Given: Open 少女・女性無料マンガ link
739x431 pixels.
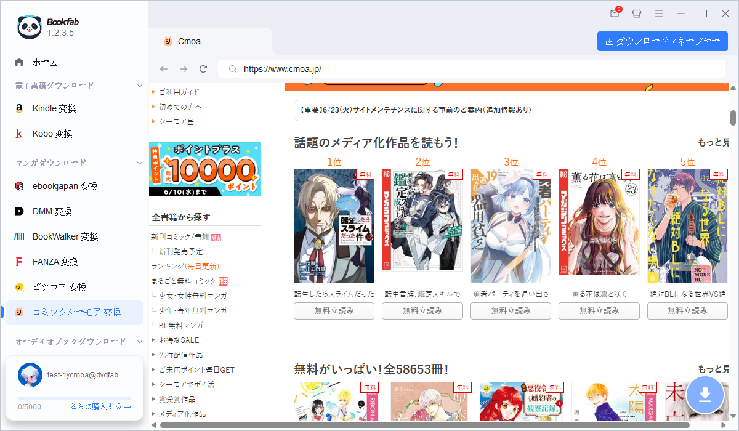Looking at the screenshot, I should (193, 296).
